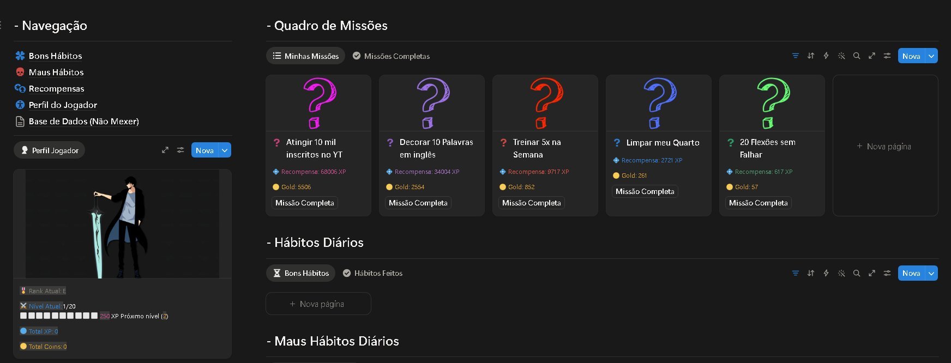Open Hábitos Diários as full page
Viewport: 951px width, 363px height.
point(872,273)
